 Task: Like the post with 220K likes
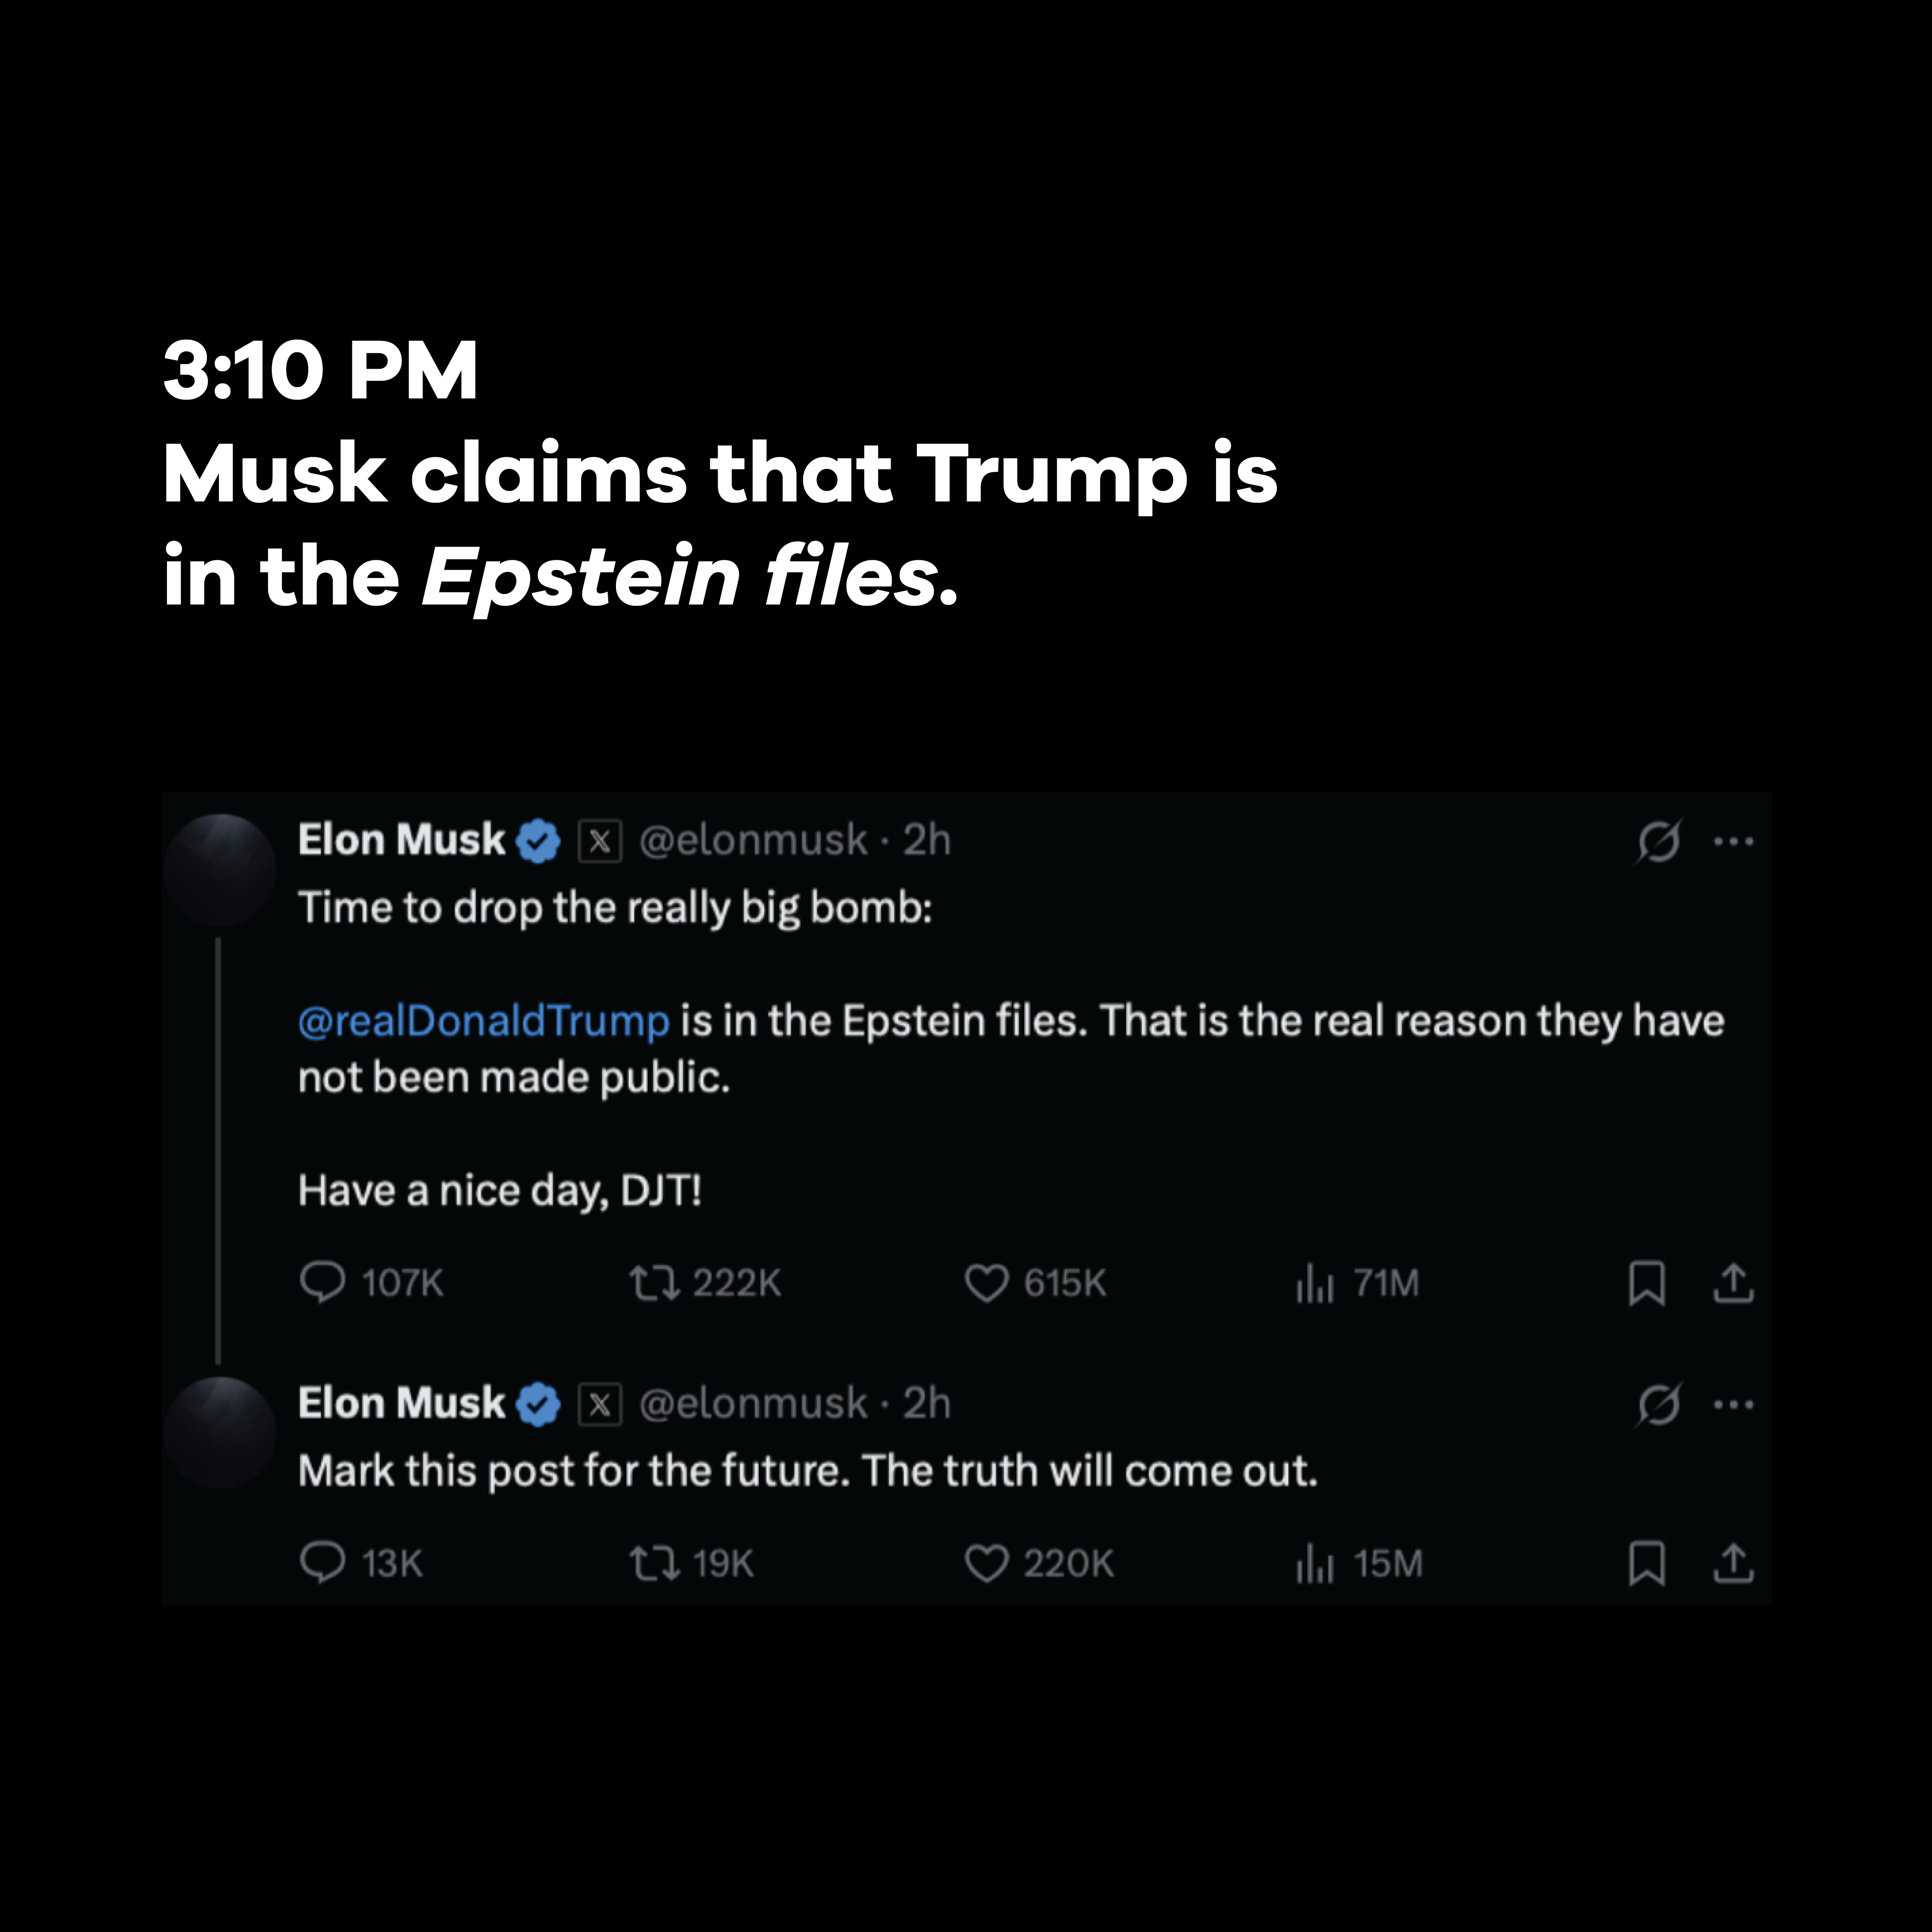[986, 1562]
